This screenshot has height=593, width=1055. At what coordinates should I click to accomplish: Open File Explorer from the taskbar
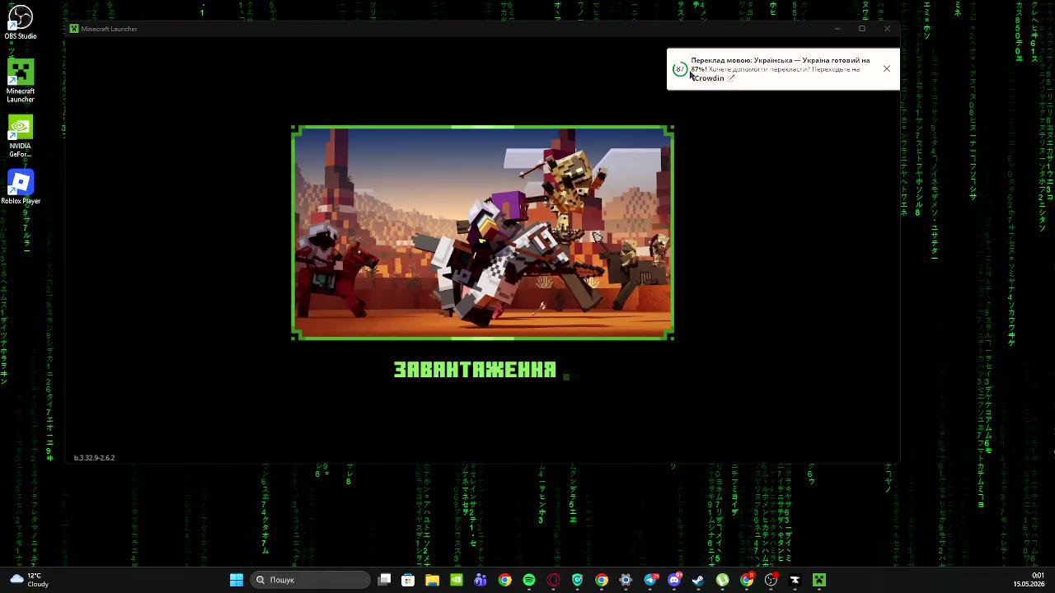pyautogui.click(x=432, y=580)
